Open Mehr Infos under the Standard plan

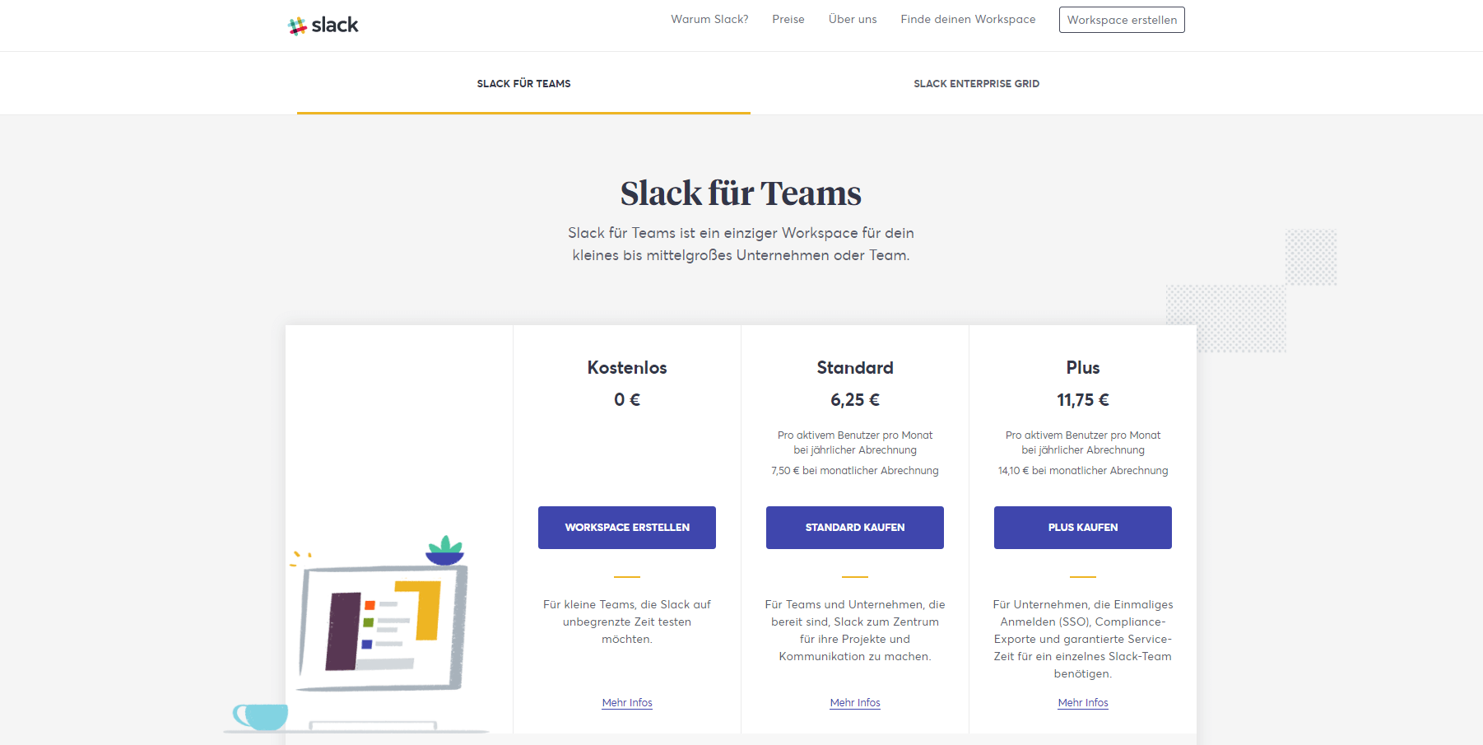tap(855, 702)
